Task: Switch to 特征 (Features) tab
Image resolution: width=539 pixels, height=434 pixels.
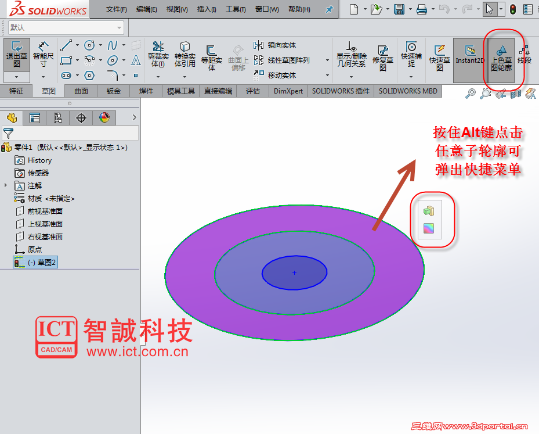Action: coord(16,91)
